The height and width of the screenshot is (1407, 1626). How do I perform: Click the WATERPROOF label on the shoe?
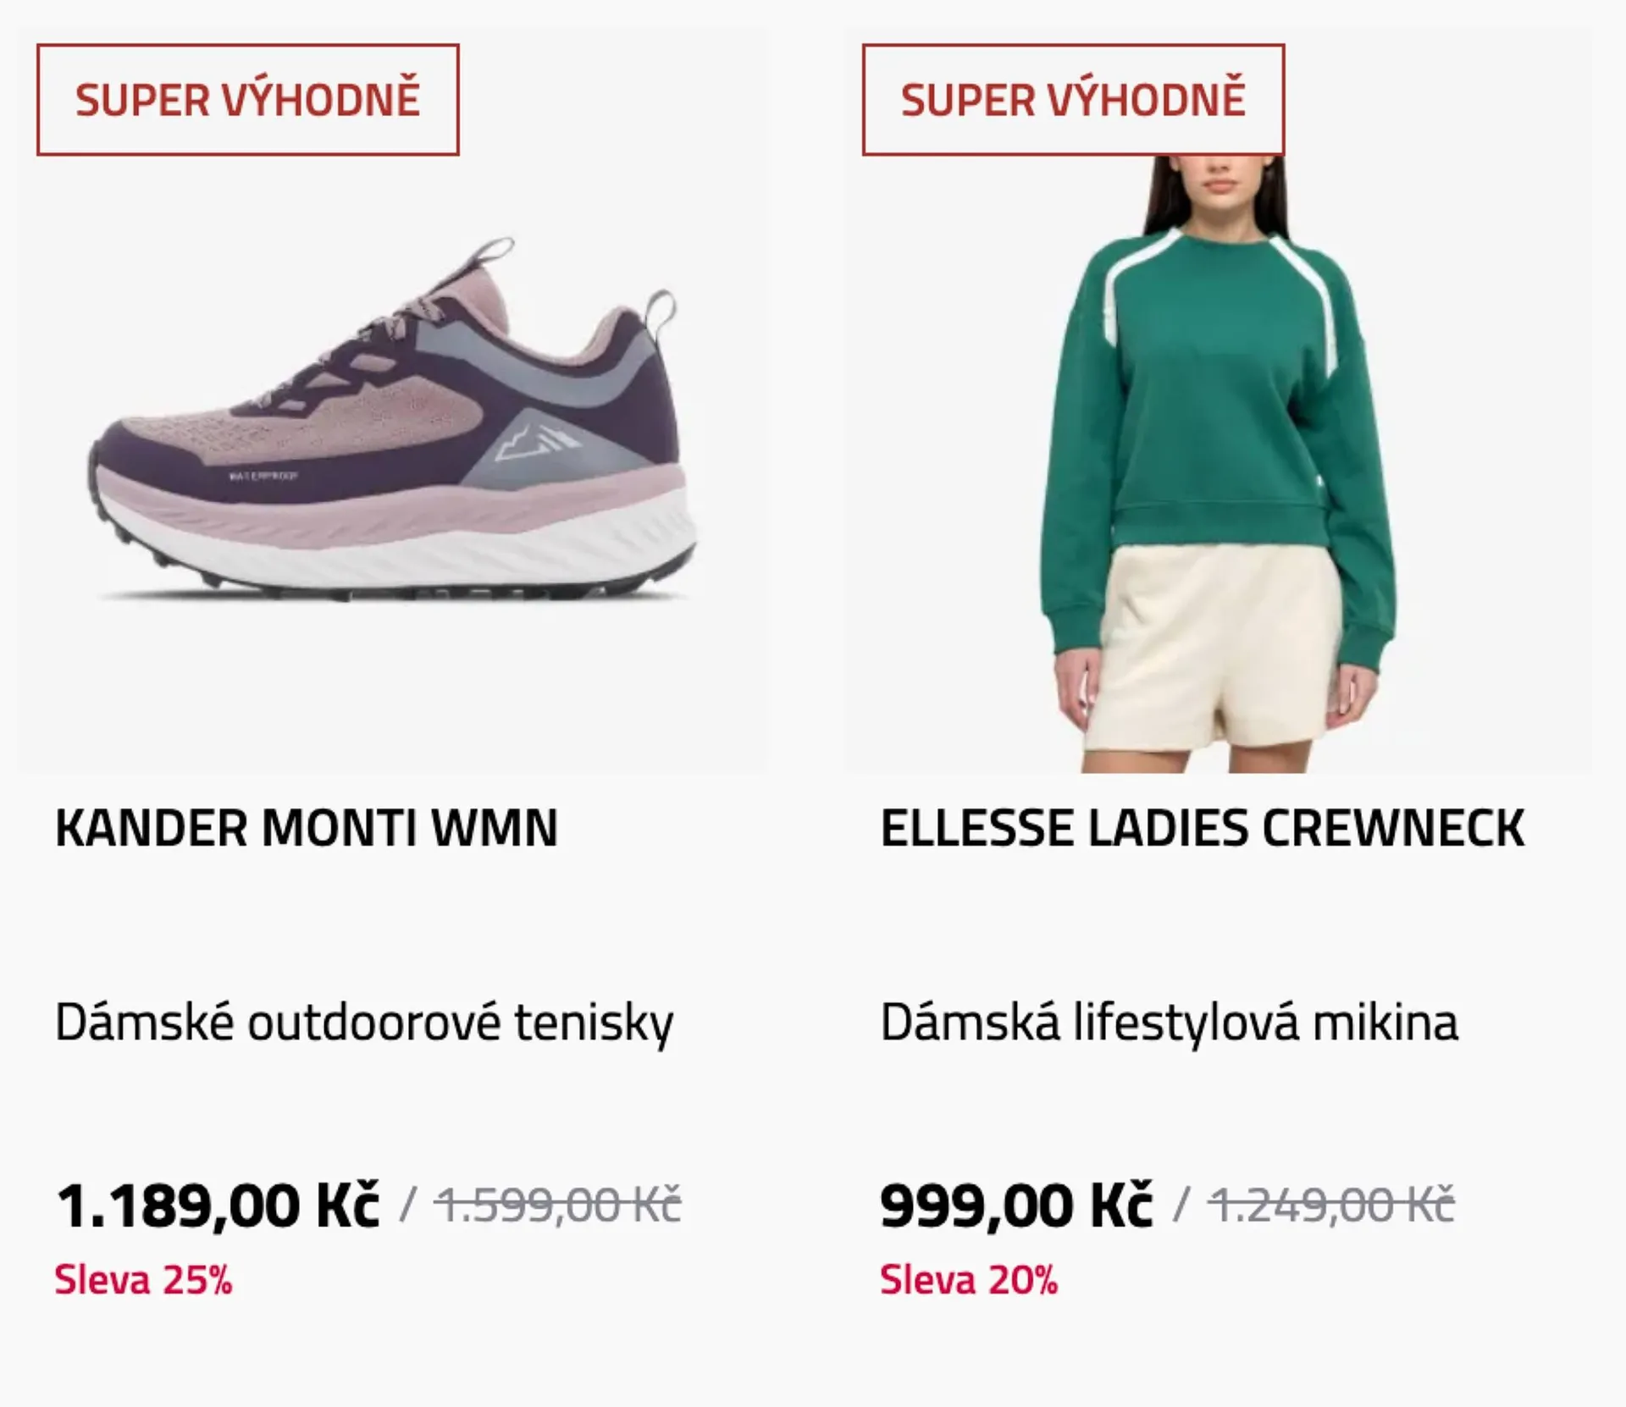tap(263, 476)
